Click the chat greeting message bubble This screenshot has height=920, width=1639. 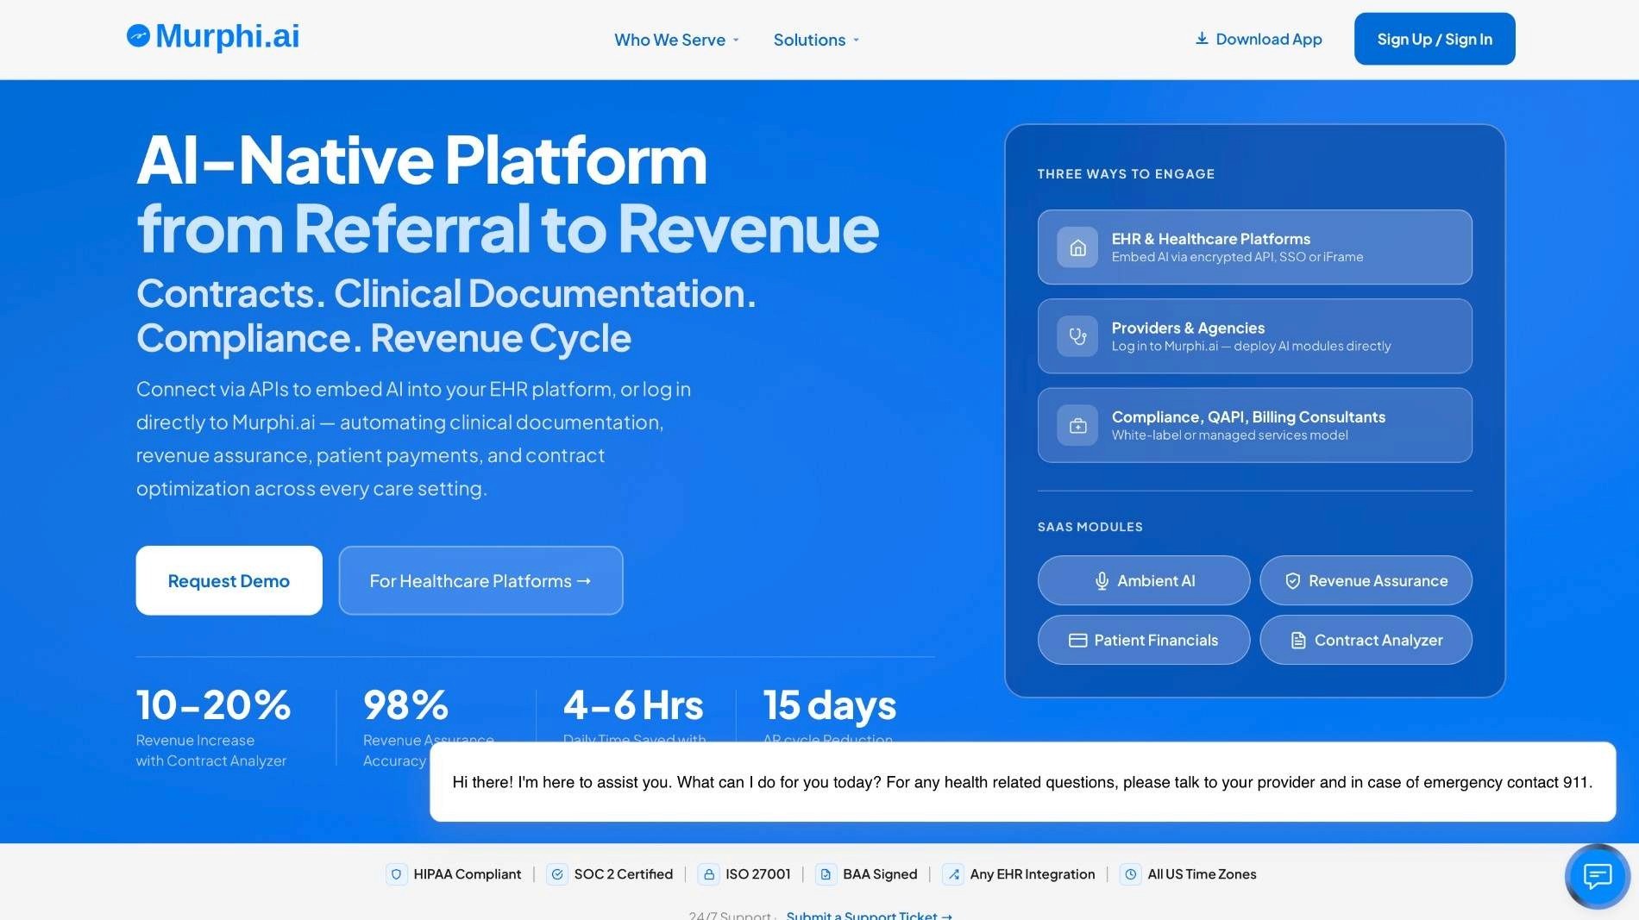coord(1022,782)
